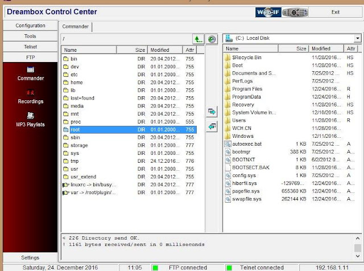Open the Telnet menu
Viewport: 364px width, 271px height.
pyautogui.click(x=30, y=47)
